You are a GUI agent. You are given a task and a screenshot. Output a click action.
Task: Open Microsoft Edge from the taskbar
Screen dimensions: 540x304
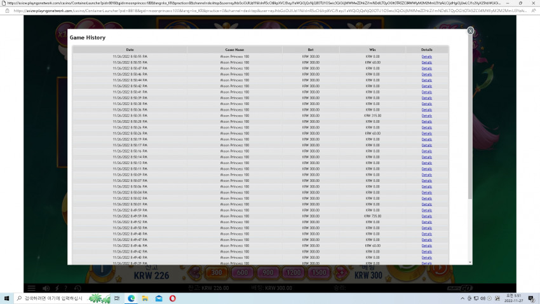[132, 298]
